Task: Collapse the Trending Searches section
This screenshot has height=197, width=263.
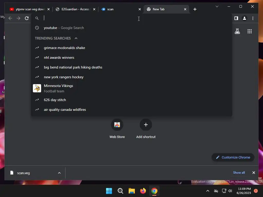Action: pyautogui.click(x=76, y=38)
